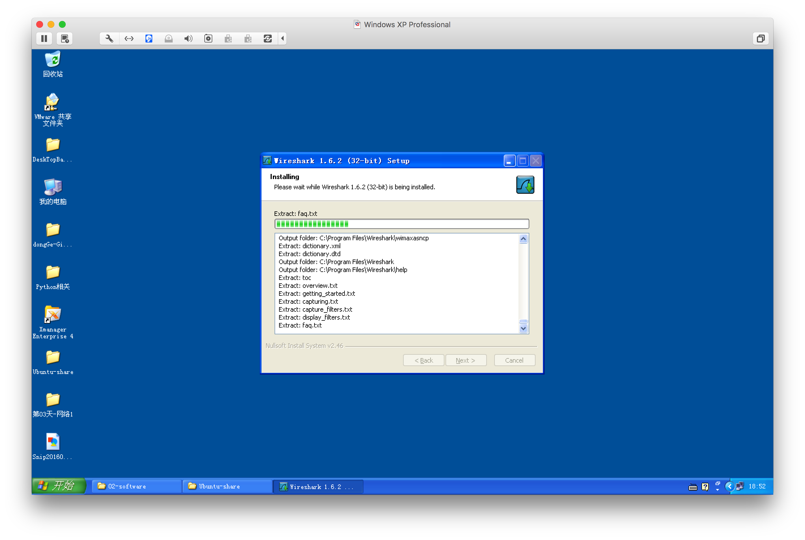Open virtual machine settings wrench icon

coord(109,39)
